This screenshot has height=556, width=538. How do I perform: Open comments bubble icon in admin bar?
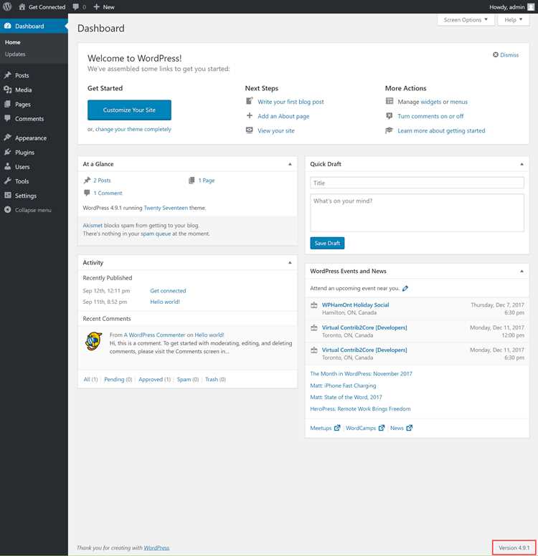click(75, 6)
